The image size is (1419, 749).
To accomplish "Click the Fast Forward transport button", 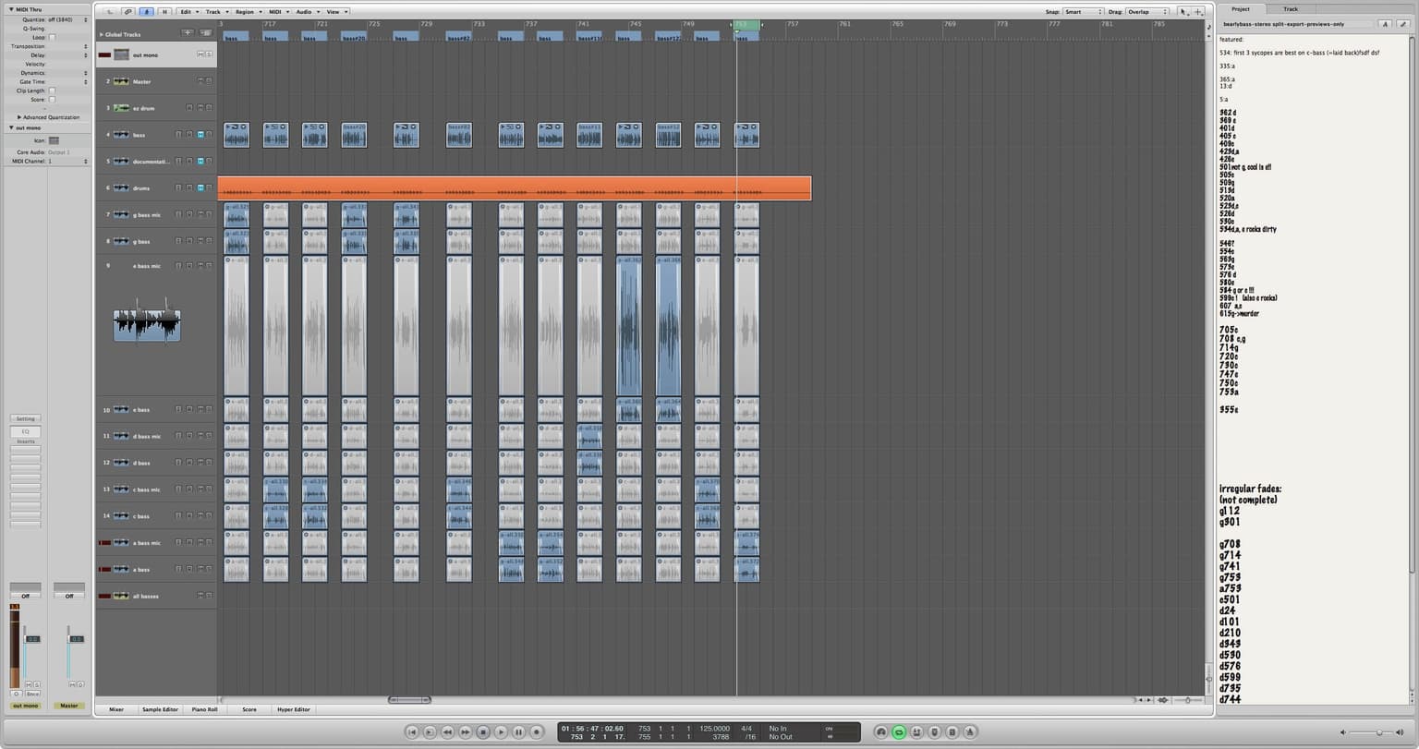I will click(466, 732).
